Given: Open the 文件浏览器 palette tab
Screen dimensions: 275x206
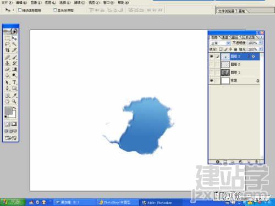Looking at the screenshot, I should click(227, 11).
